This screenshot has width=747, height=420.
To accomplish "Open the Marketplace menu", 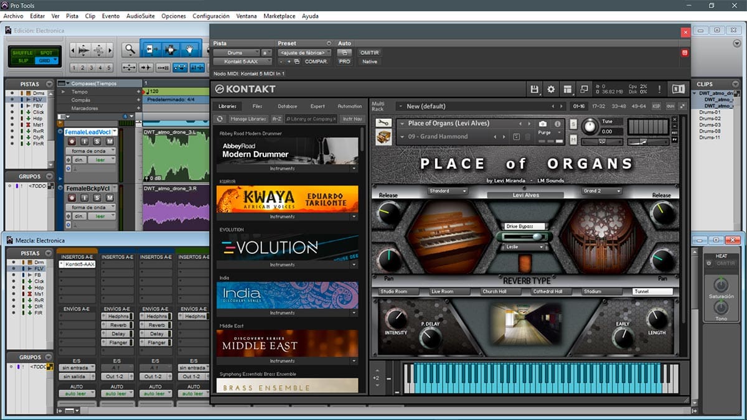I will (x=280, y=16).
